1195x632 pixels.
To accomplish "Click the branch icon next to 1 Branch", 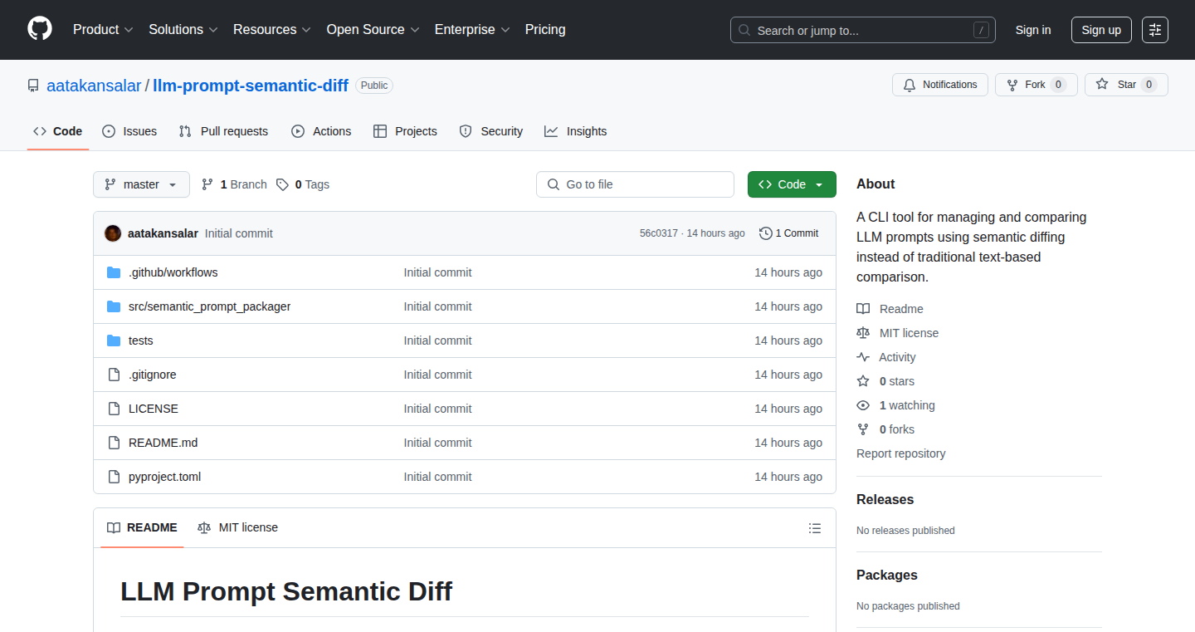I will tap(207, 184).
